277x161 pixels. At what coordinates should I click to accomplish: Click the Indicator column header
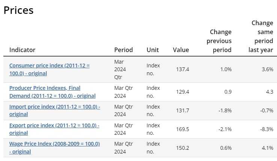pos(23,50)
